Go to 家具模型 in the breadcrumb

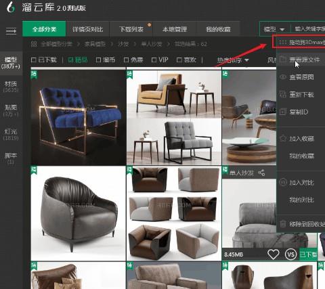click(95, 44)
